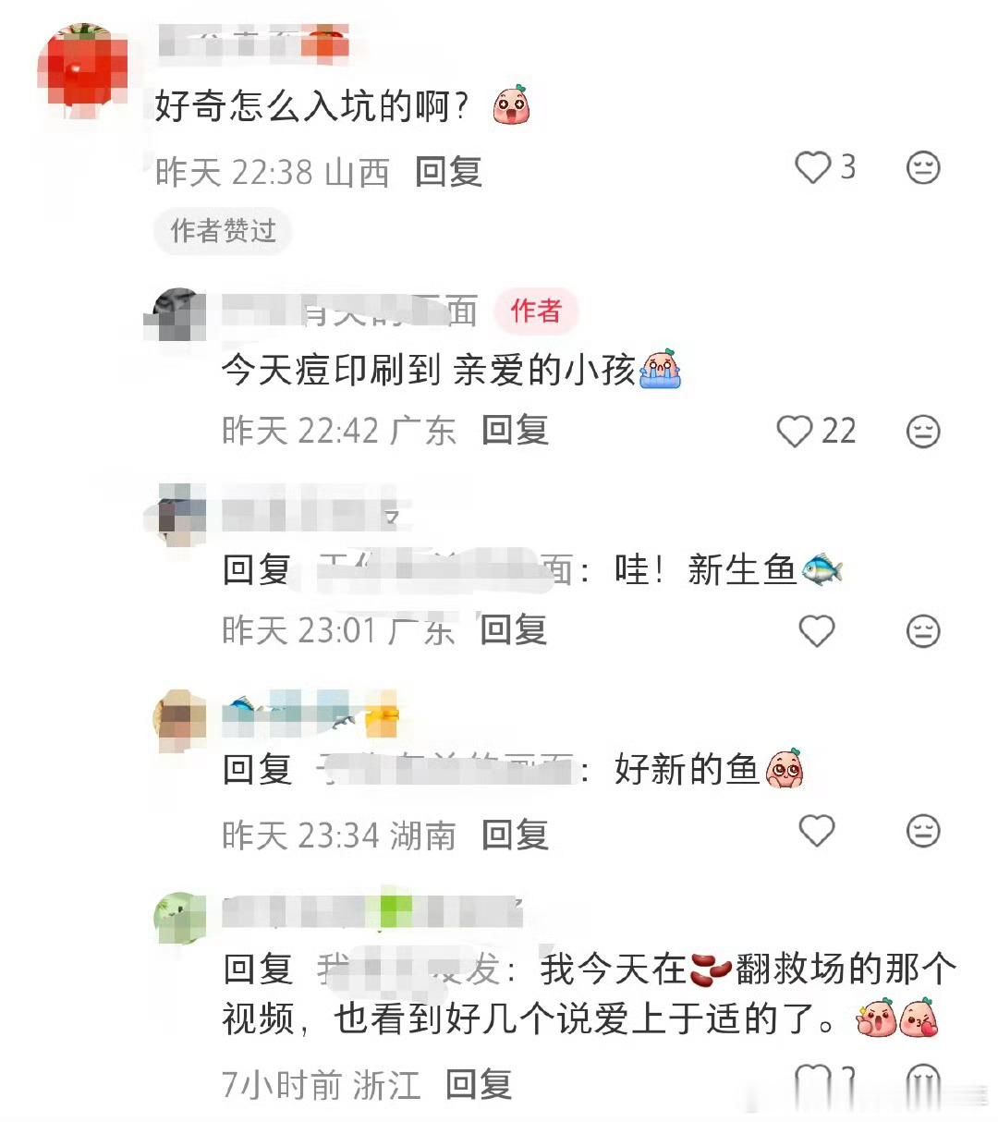Tap the red 作者 badge
998x1122 pixels.
coord(536,311)
